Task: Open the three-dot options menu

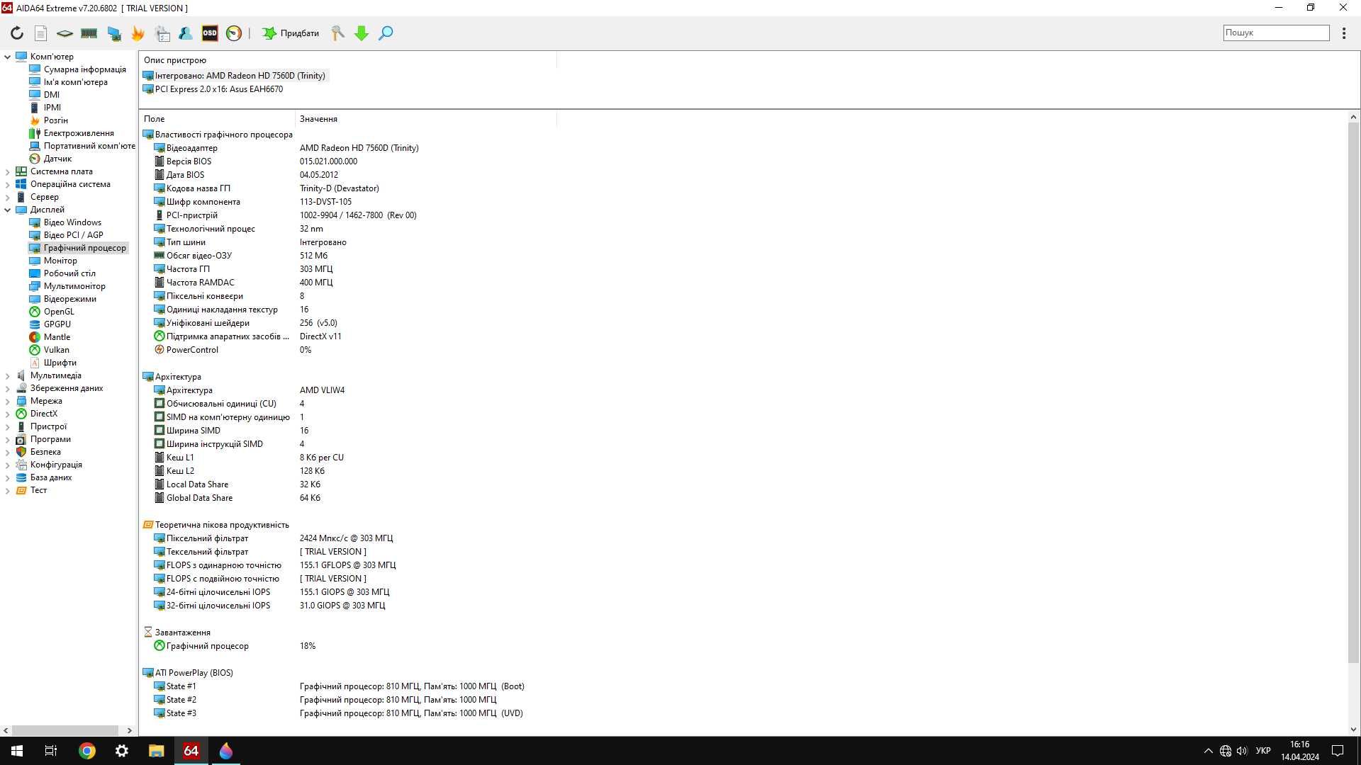Action: 1344,33
